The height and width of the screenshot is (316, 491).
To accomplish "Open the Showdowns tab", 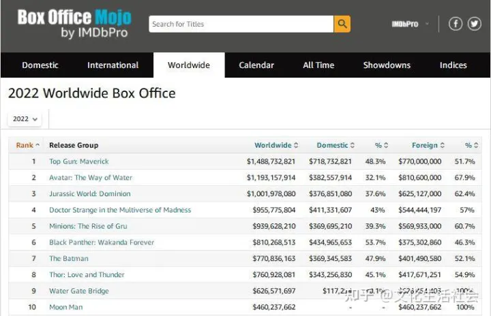I will [387, 65].
